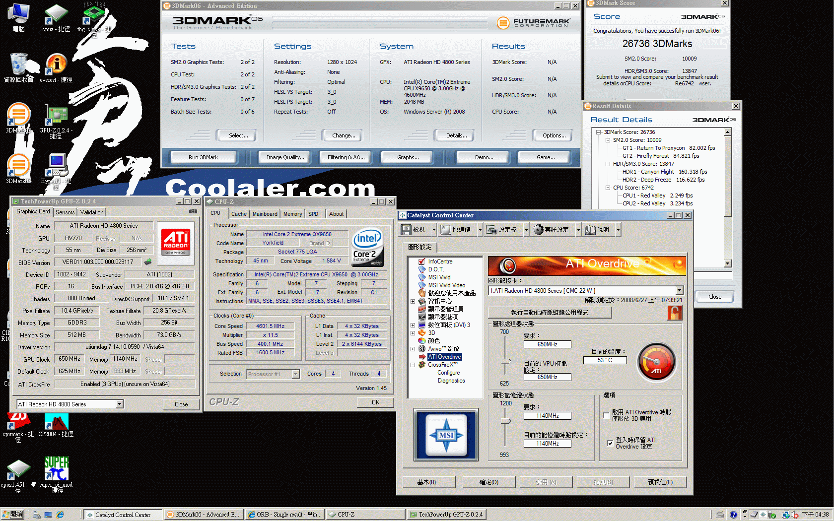
Task: Click the MSI logo image in Catalyst
Action: (x=446, y=435)
